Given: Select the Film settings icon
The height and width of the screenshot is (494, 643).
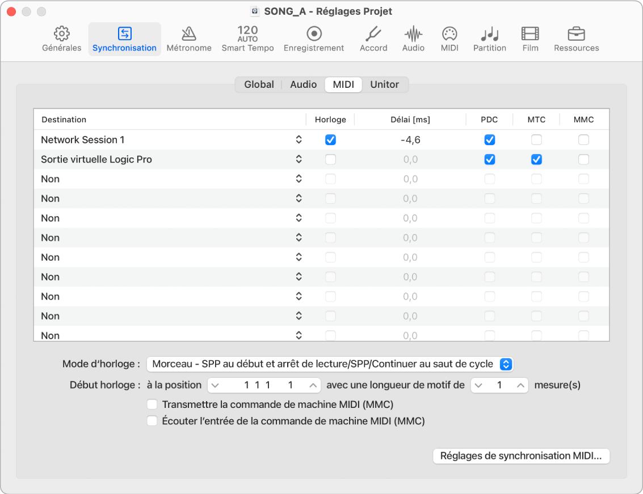Looking at the screenshot, I should tap(530, 39).
